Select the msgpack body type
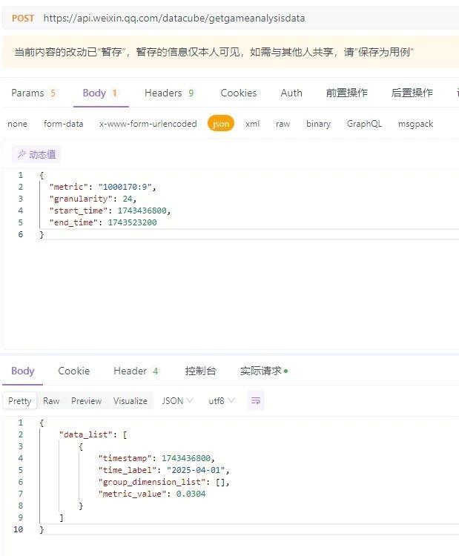This screenshot has width=459, height=556. click(415, 124)
